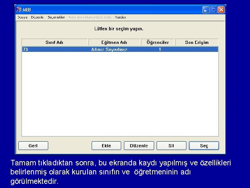Open the Yardım menu
Screen dimensions: 250x188
pyautogui.click(x=120, y=17)
